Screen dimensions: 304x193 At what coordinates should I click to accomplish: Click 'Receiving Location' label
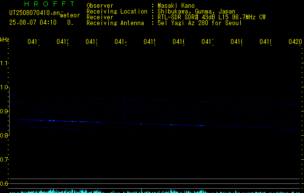pyautogui.click(x=117, y=12)
